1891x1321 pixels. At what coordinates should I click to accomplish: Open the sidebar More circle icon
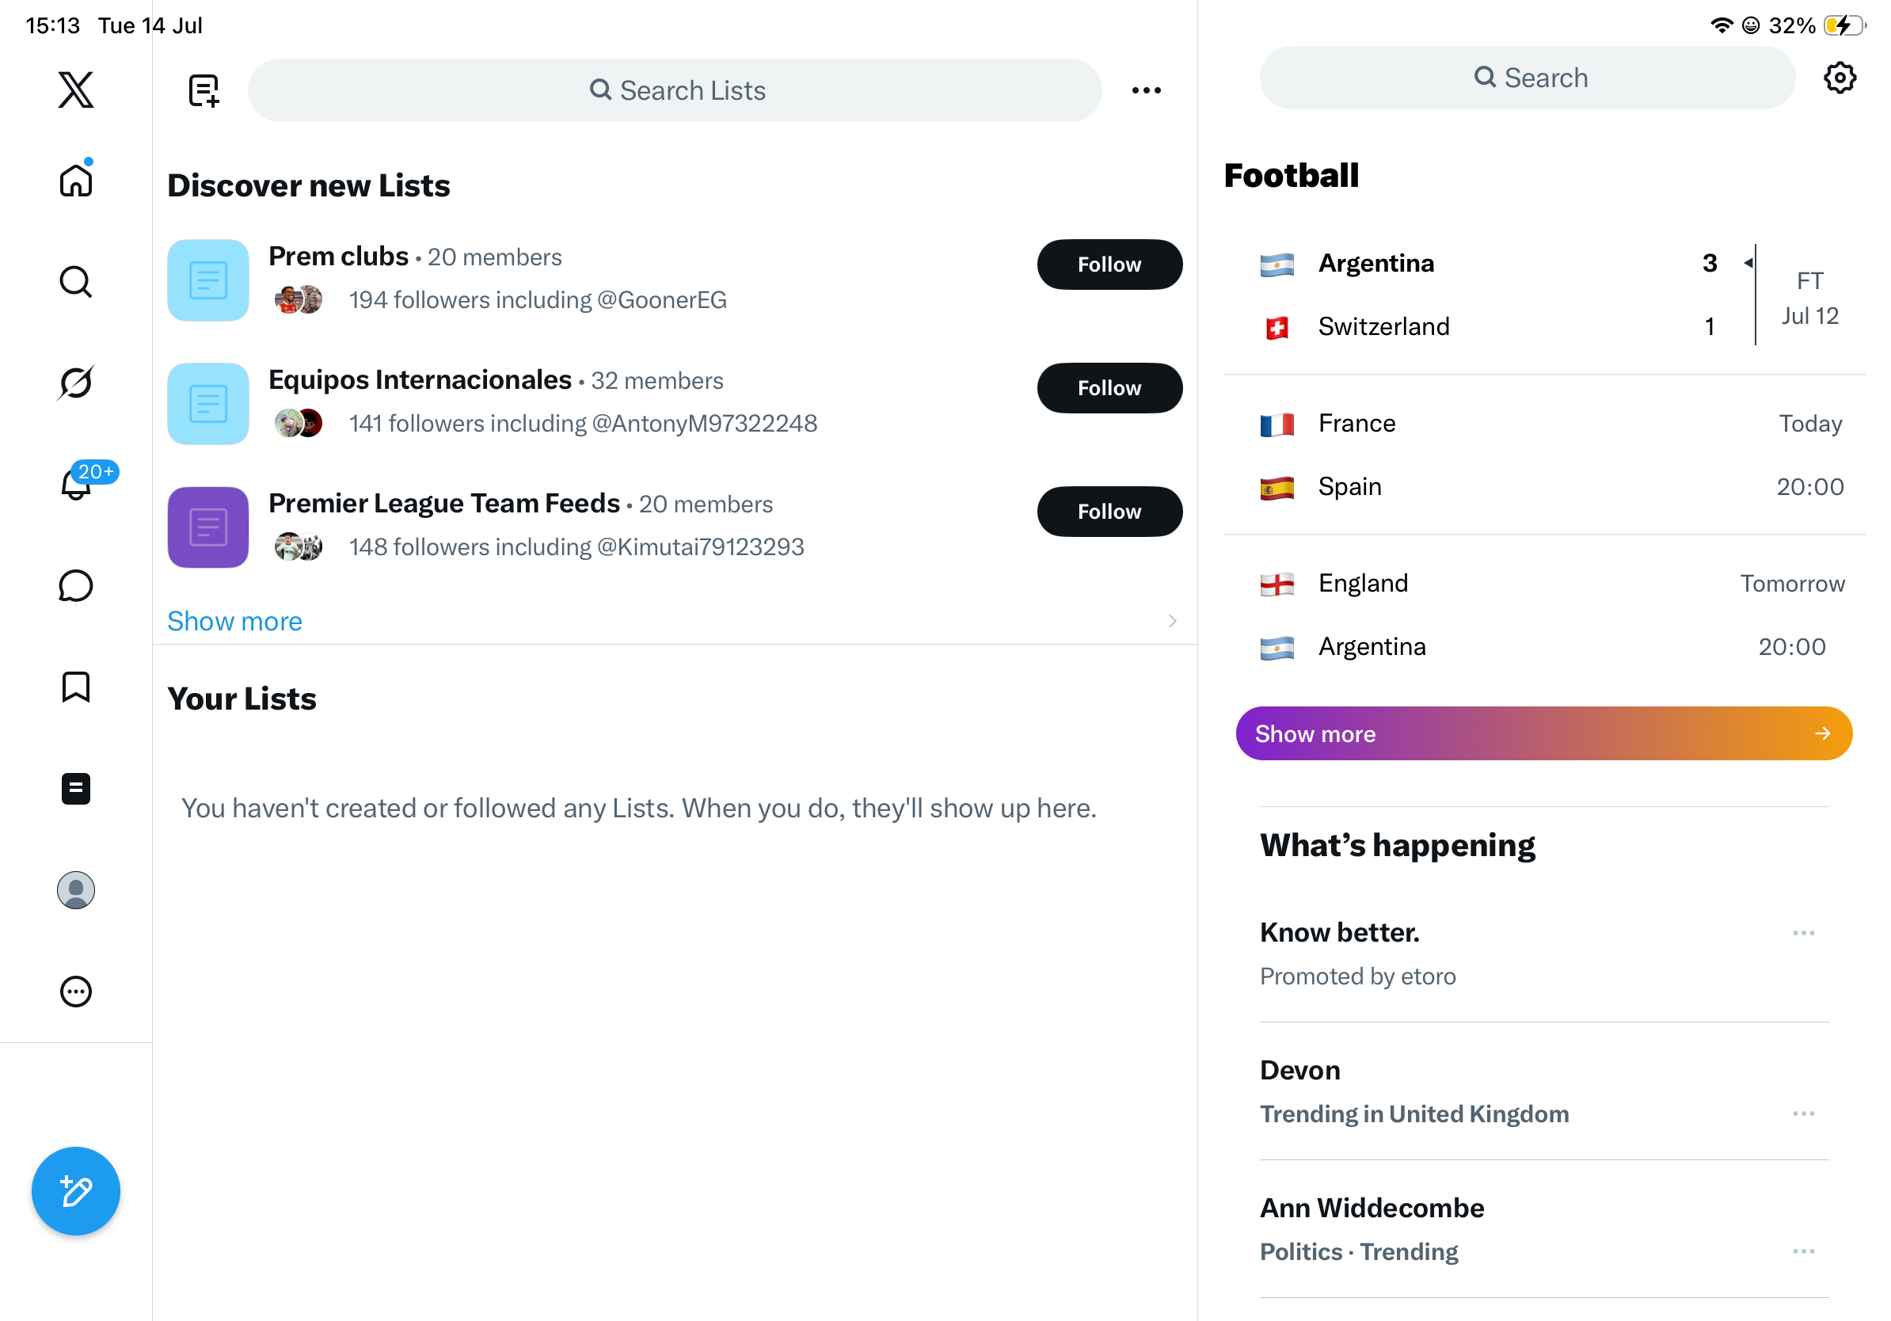click(x=76, y=992)
